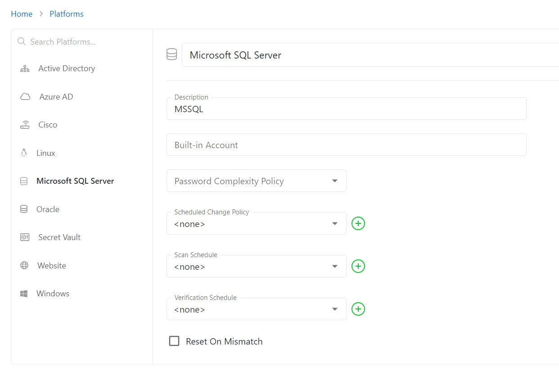Image resolution: width=559 pixels, height=372 pixels.
Task: Add a new Scan Schedule
Action: coord(358,266)
